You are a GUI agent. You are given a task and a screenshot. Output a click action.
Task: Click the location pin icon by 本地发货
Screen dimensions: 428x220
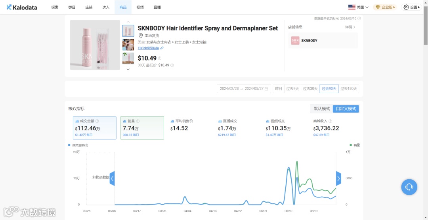coord(141,36)
